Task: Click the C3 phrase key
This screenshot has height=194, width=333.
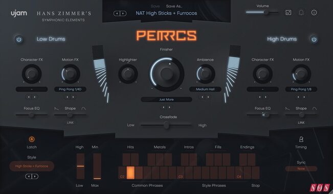Action: (181, 173)
